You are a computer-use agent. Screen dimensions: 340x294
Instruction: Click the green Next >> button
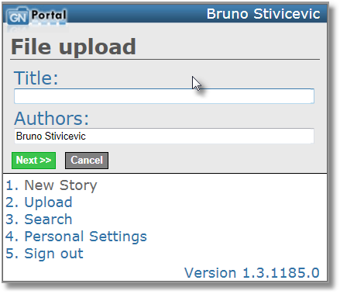[x=33, y=161]
